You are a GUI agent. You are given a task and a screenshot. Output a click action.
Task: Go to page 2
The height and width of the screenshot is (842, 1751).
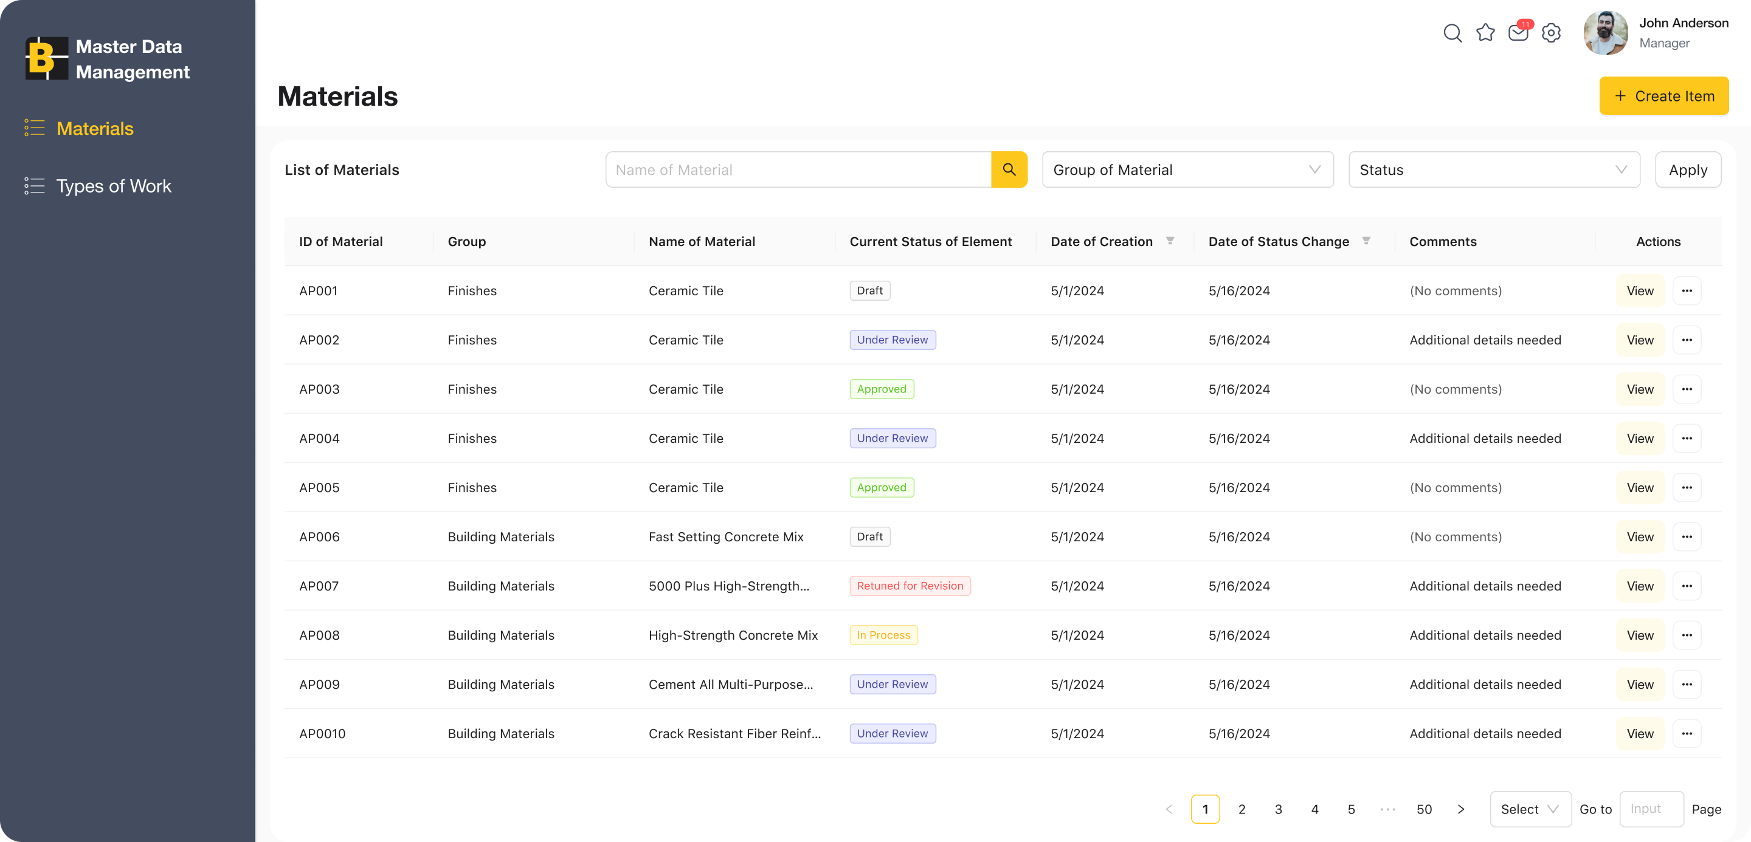1242,809
